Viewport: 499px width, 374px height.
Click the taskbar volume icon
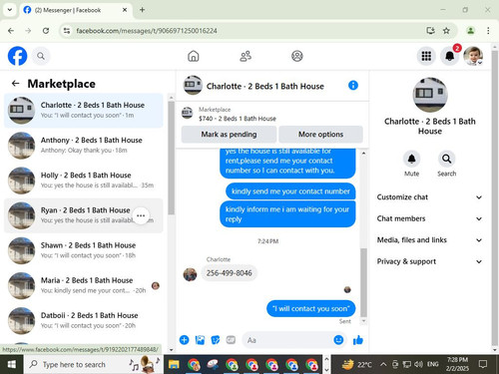click(x=418, y=365)
